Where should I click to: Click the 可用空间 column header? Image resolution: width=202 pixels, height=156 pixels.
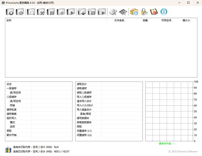[x=161, y=20]
